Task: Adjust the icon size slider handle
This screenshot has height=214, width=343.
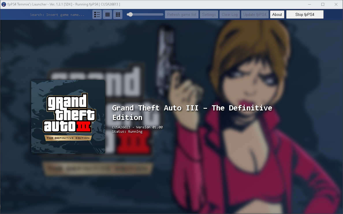Action: 130,14
